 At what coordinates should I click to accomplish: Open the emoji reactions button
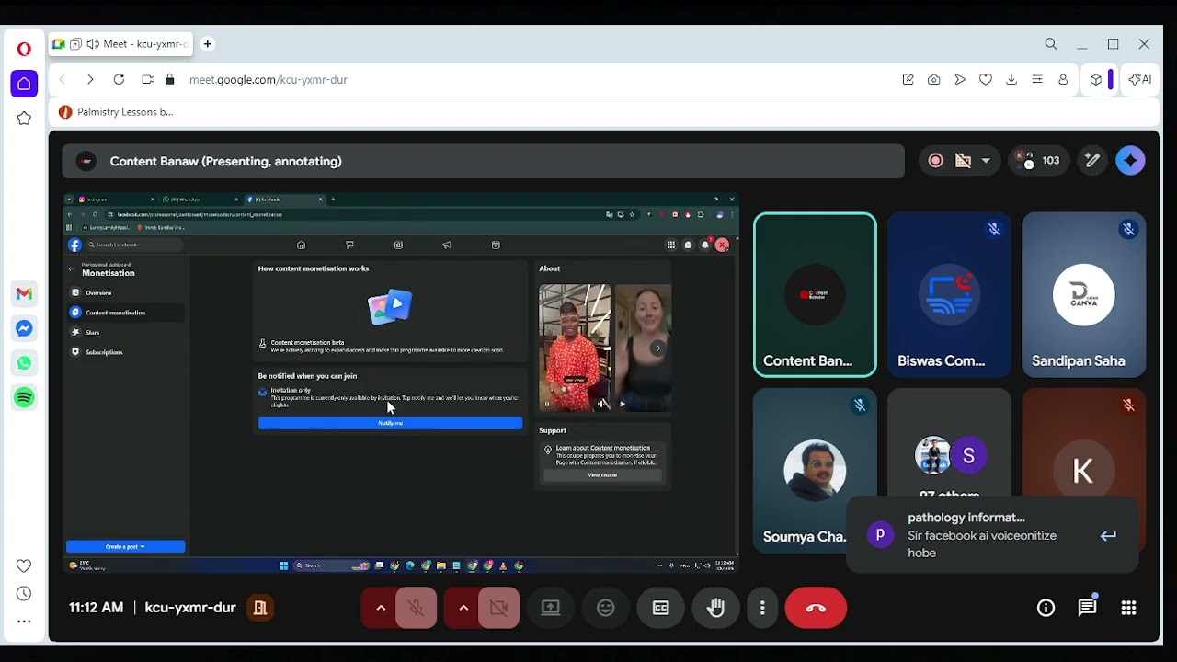pos(605,608)
